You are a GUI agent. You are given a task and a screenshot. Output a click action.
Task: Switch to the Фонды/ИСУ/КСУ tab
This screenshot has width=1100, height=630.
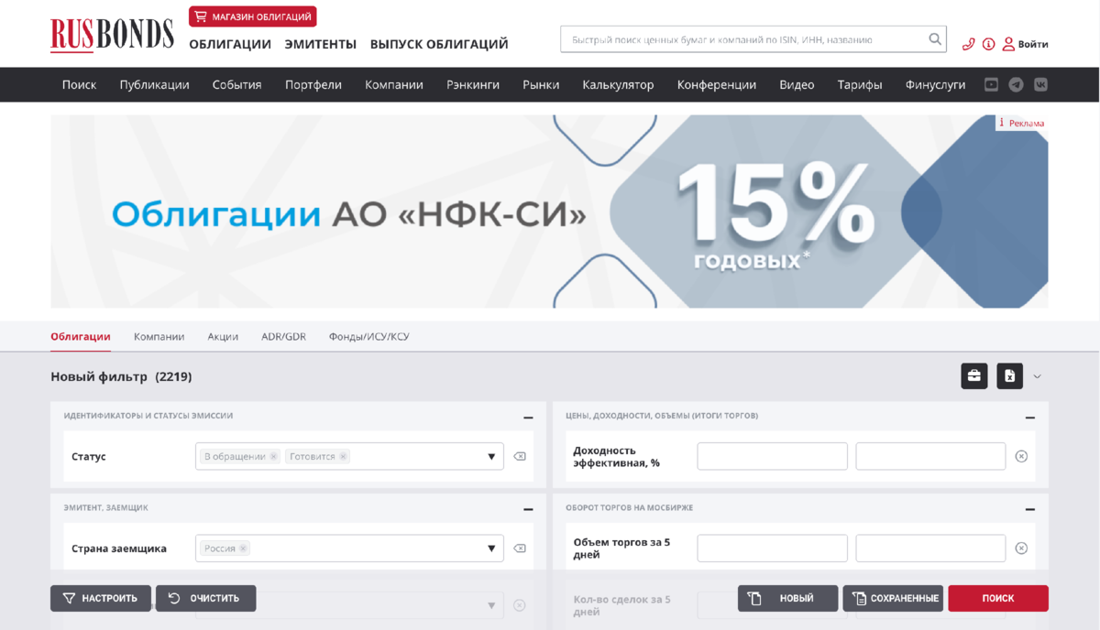(368, 336)
